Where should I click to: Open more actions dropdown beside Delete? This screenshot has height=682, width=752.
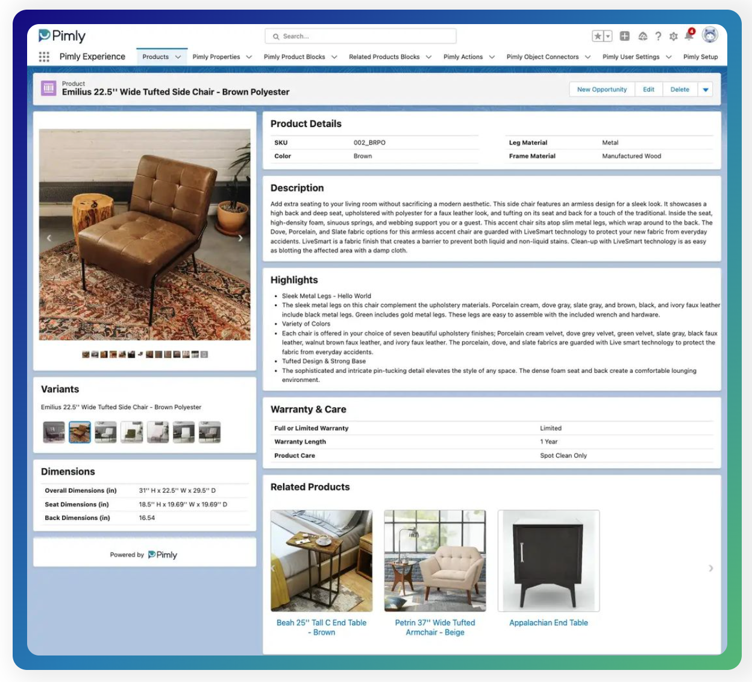706,90
